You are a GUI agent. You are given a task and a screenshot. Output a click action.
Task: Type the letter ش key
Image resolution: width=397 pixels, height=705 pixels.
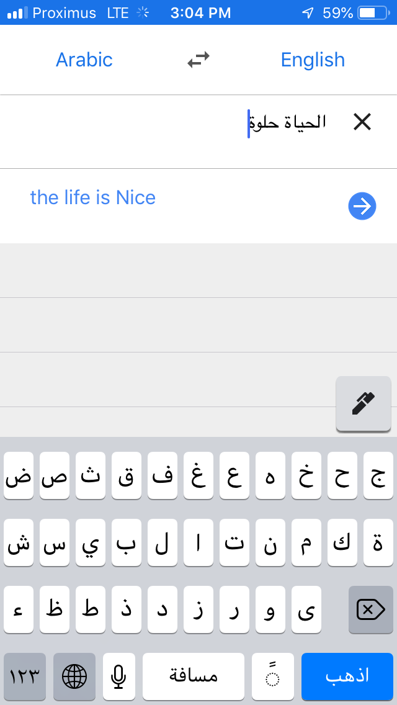tap(19, 543)
